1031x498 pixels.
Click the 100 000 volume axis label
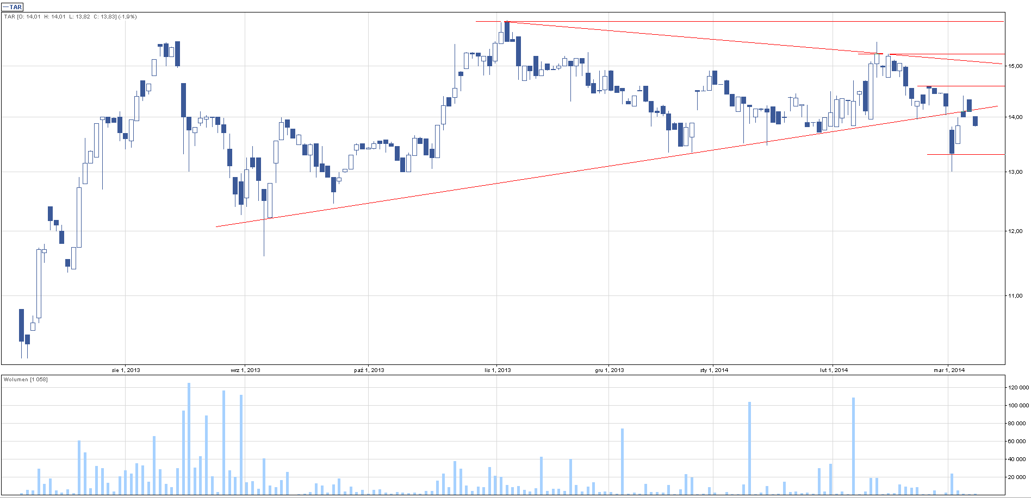[x=1018, y=406]
